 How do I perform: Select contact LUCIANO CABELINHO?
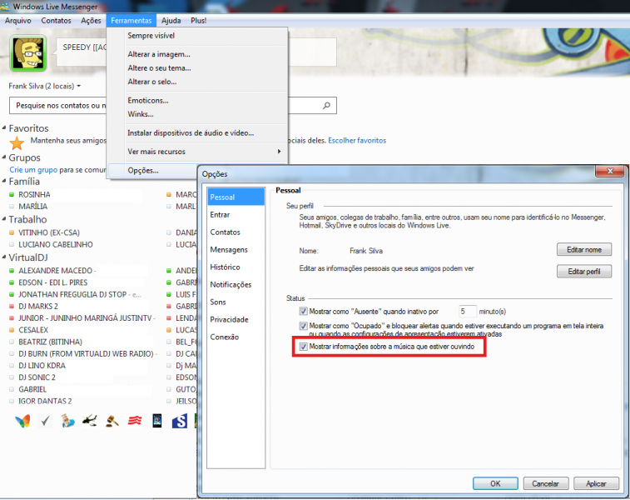[56, 244]
